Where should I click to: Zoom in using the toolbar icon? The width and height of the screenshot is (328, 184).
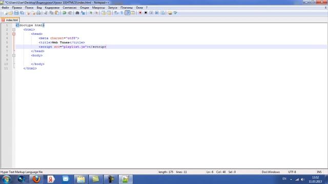pos(91,13)
